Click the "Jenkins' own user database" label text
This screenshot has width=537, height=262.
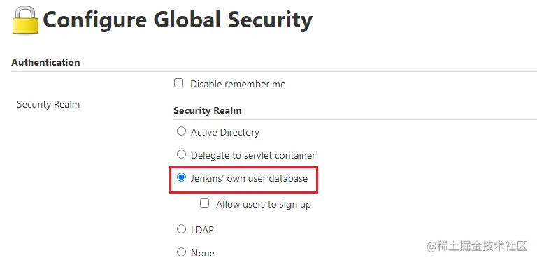click(250, 179)
